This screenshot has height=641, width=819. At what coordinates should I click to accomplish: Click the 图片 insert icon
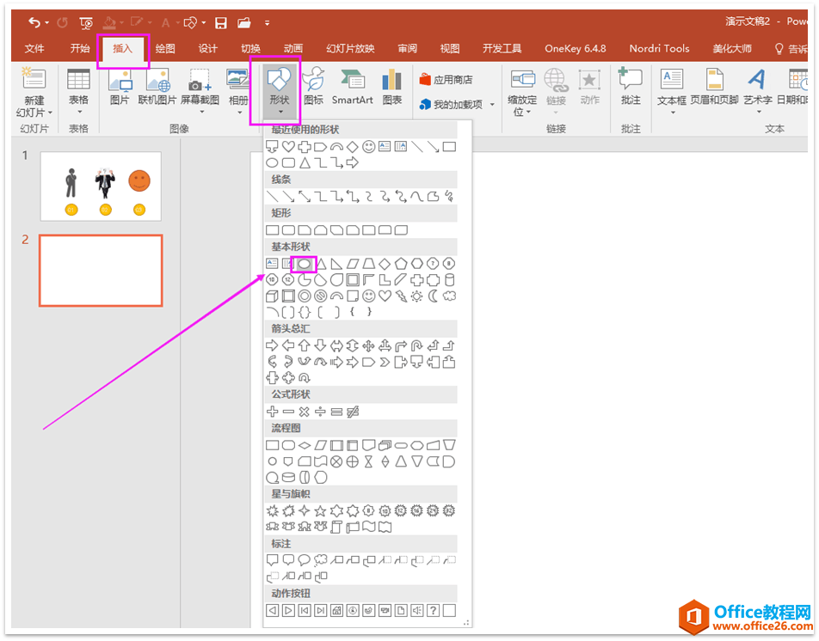click(120, 88)
